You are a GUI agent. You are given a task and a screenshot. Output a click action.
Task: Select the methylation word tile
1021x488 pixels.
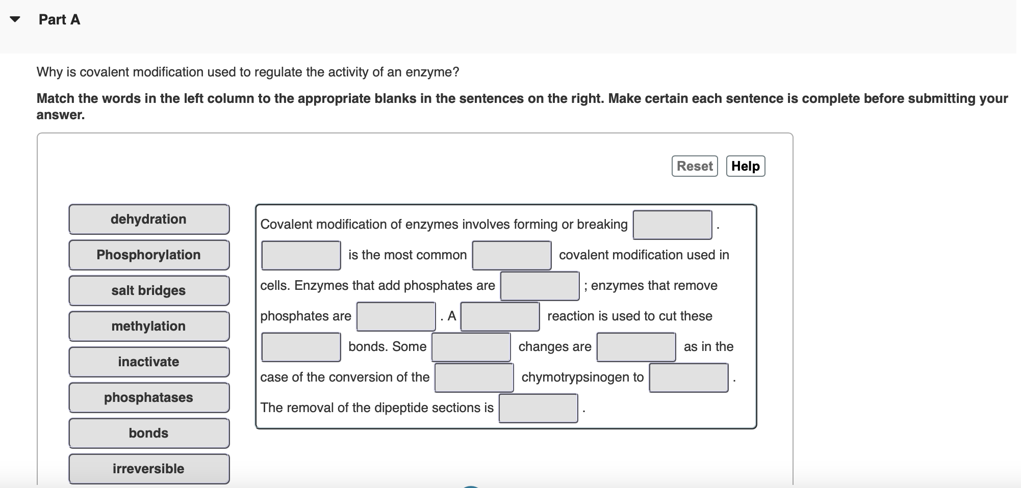pyautogui.click(x=148, y=326)
